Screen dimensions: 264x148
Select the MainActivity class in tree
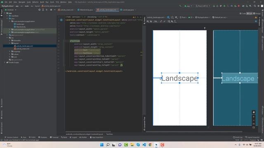pos(20,27)
